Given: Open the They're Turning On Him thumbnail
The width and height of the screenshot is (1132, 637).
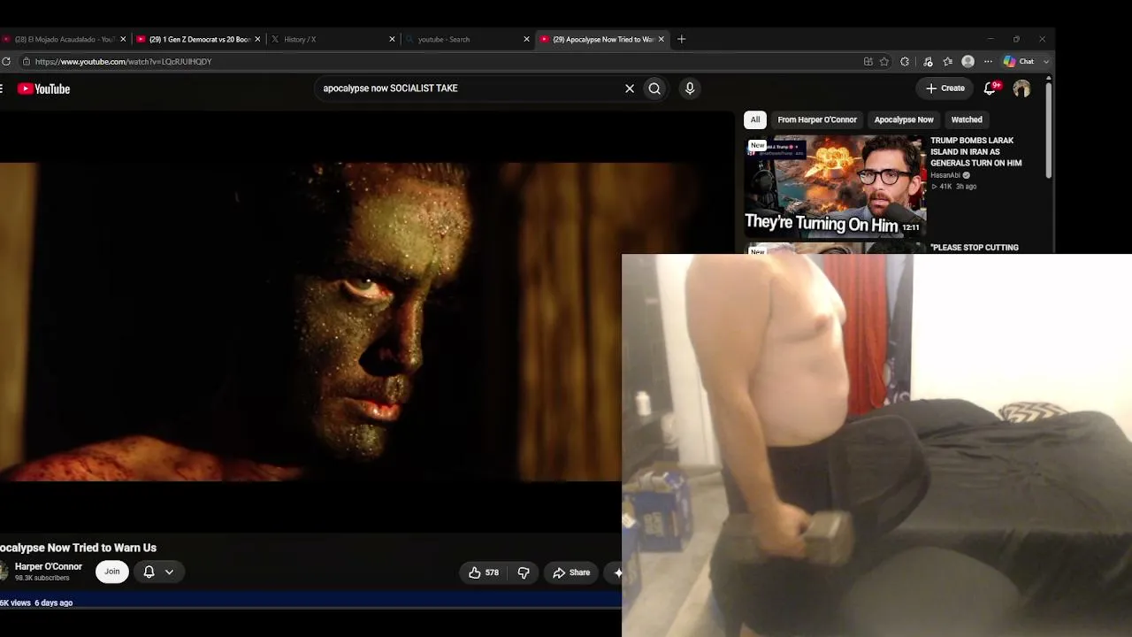Looking at the screenshot, I should pyautogui.click(x=835, y=187).
